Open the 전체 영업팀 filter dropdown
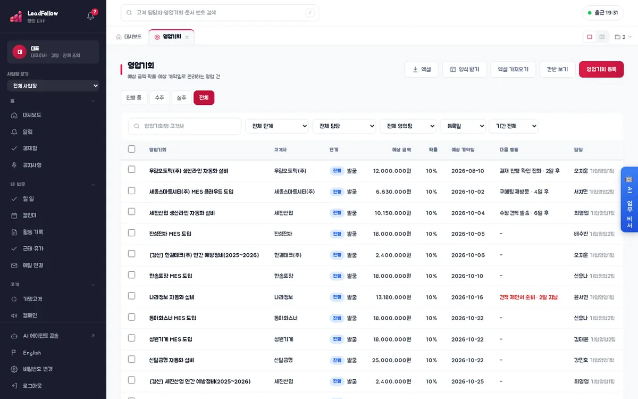 coord(408,126)
